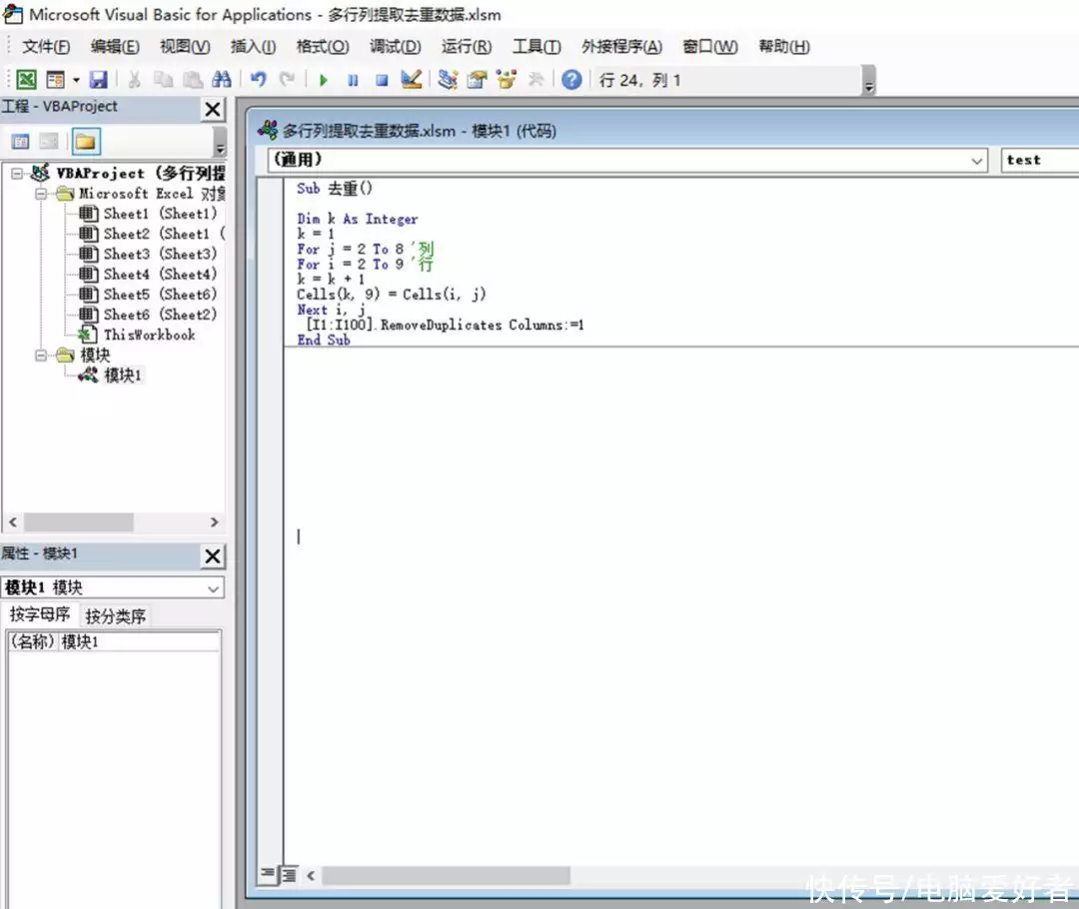Collapse the Microsoft Excel objects folder
This screenshot has height=909, width=1079.
[x=41, y=194]
